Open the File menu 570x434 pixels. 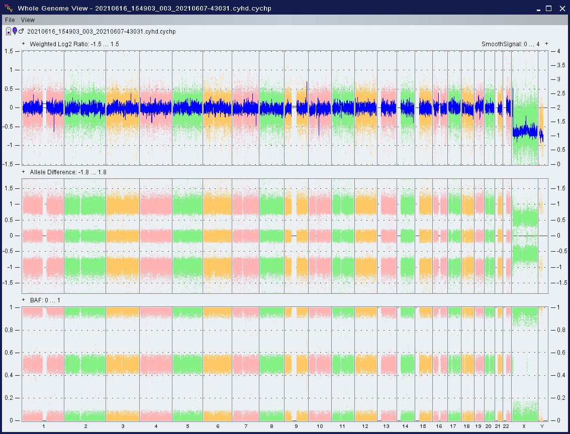tap(10, 20)
